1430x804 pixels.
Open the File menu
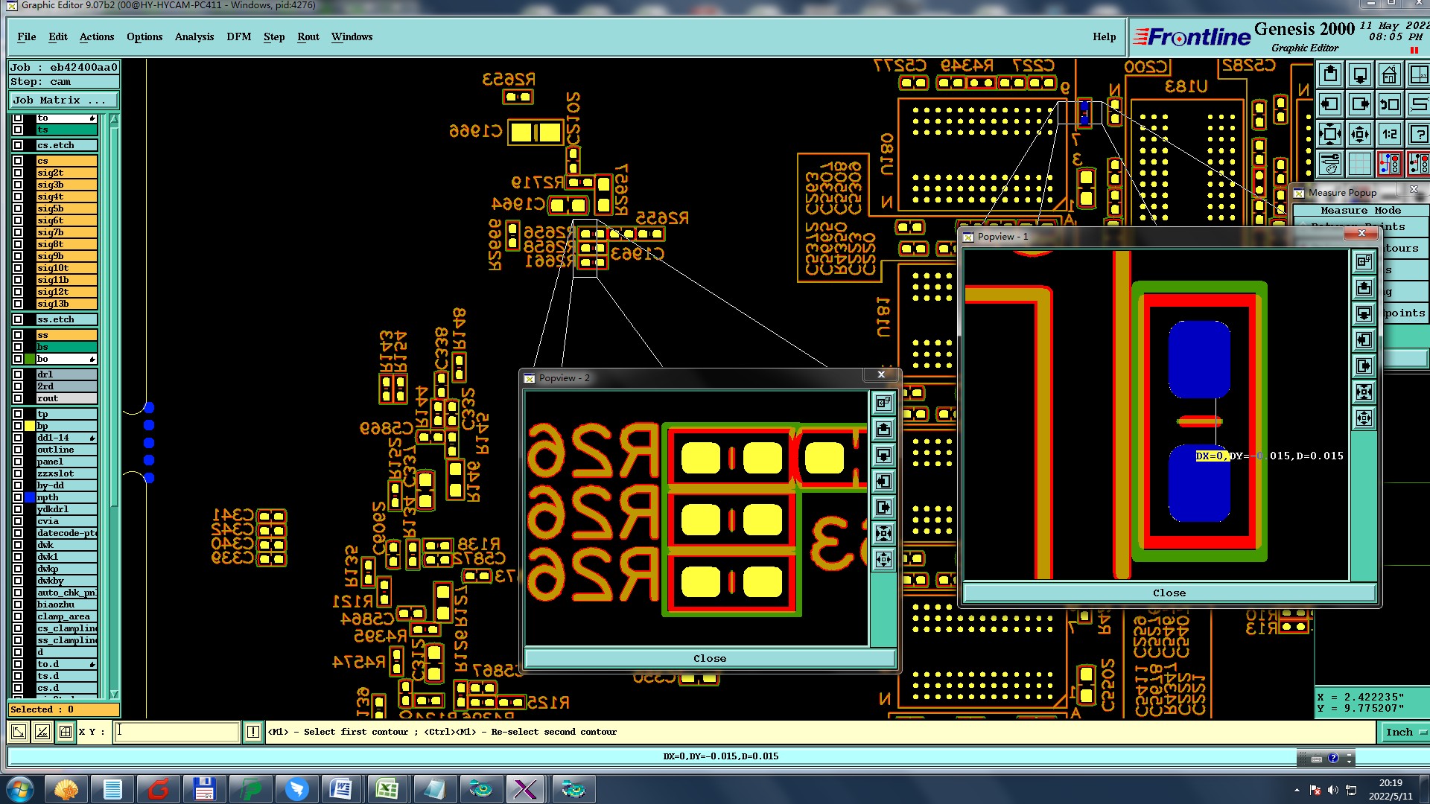(27, 36)
